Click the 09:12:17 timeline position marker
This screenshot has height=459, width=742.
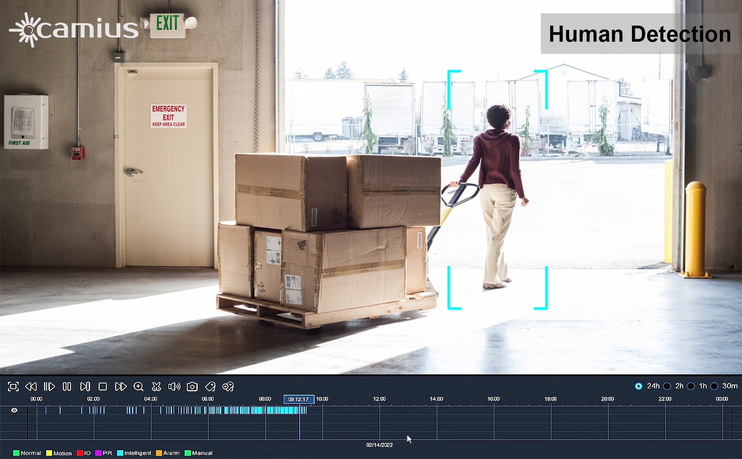click(x=299, y=399)
